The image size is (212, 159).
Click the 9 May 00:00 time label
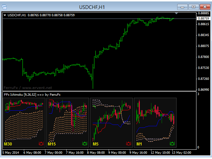point(117,153)
